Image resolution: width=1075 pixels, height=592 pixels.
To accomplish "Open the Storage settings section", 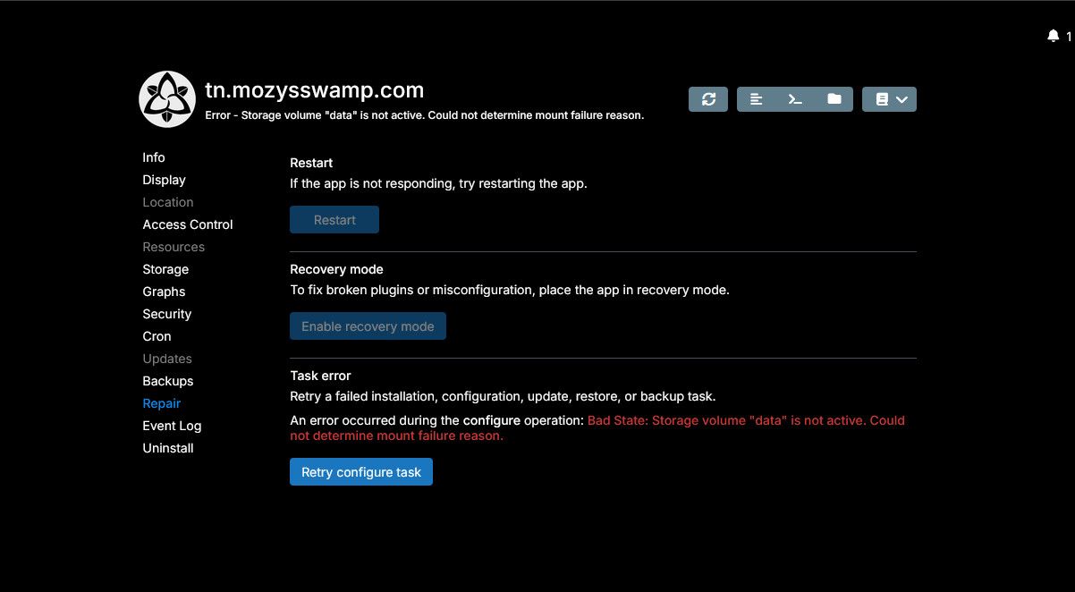I will pyautogui.click(x=165, y=269).
